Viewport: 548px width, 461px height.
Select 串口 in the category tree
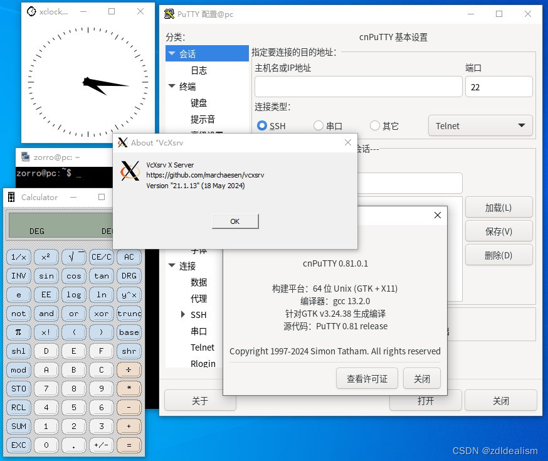pos(199,331)
